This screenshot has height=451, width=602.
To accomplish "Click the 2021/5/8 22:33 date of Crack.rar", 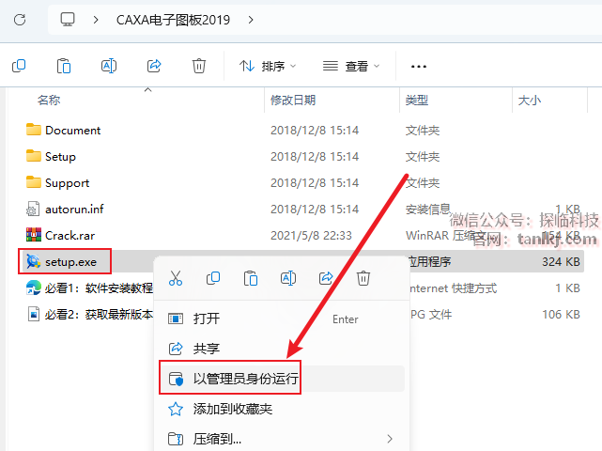I will click(x=311, y=235).
